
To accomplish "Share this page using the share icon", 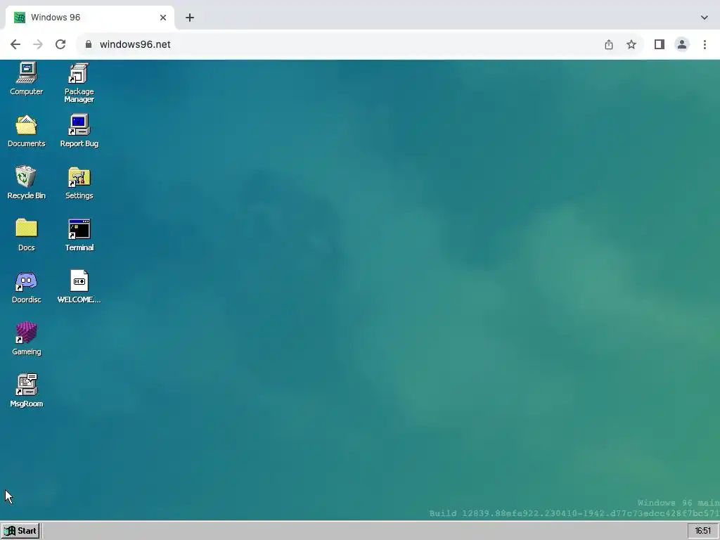I will [609, 44].
